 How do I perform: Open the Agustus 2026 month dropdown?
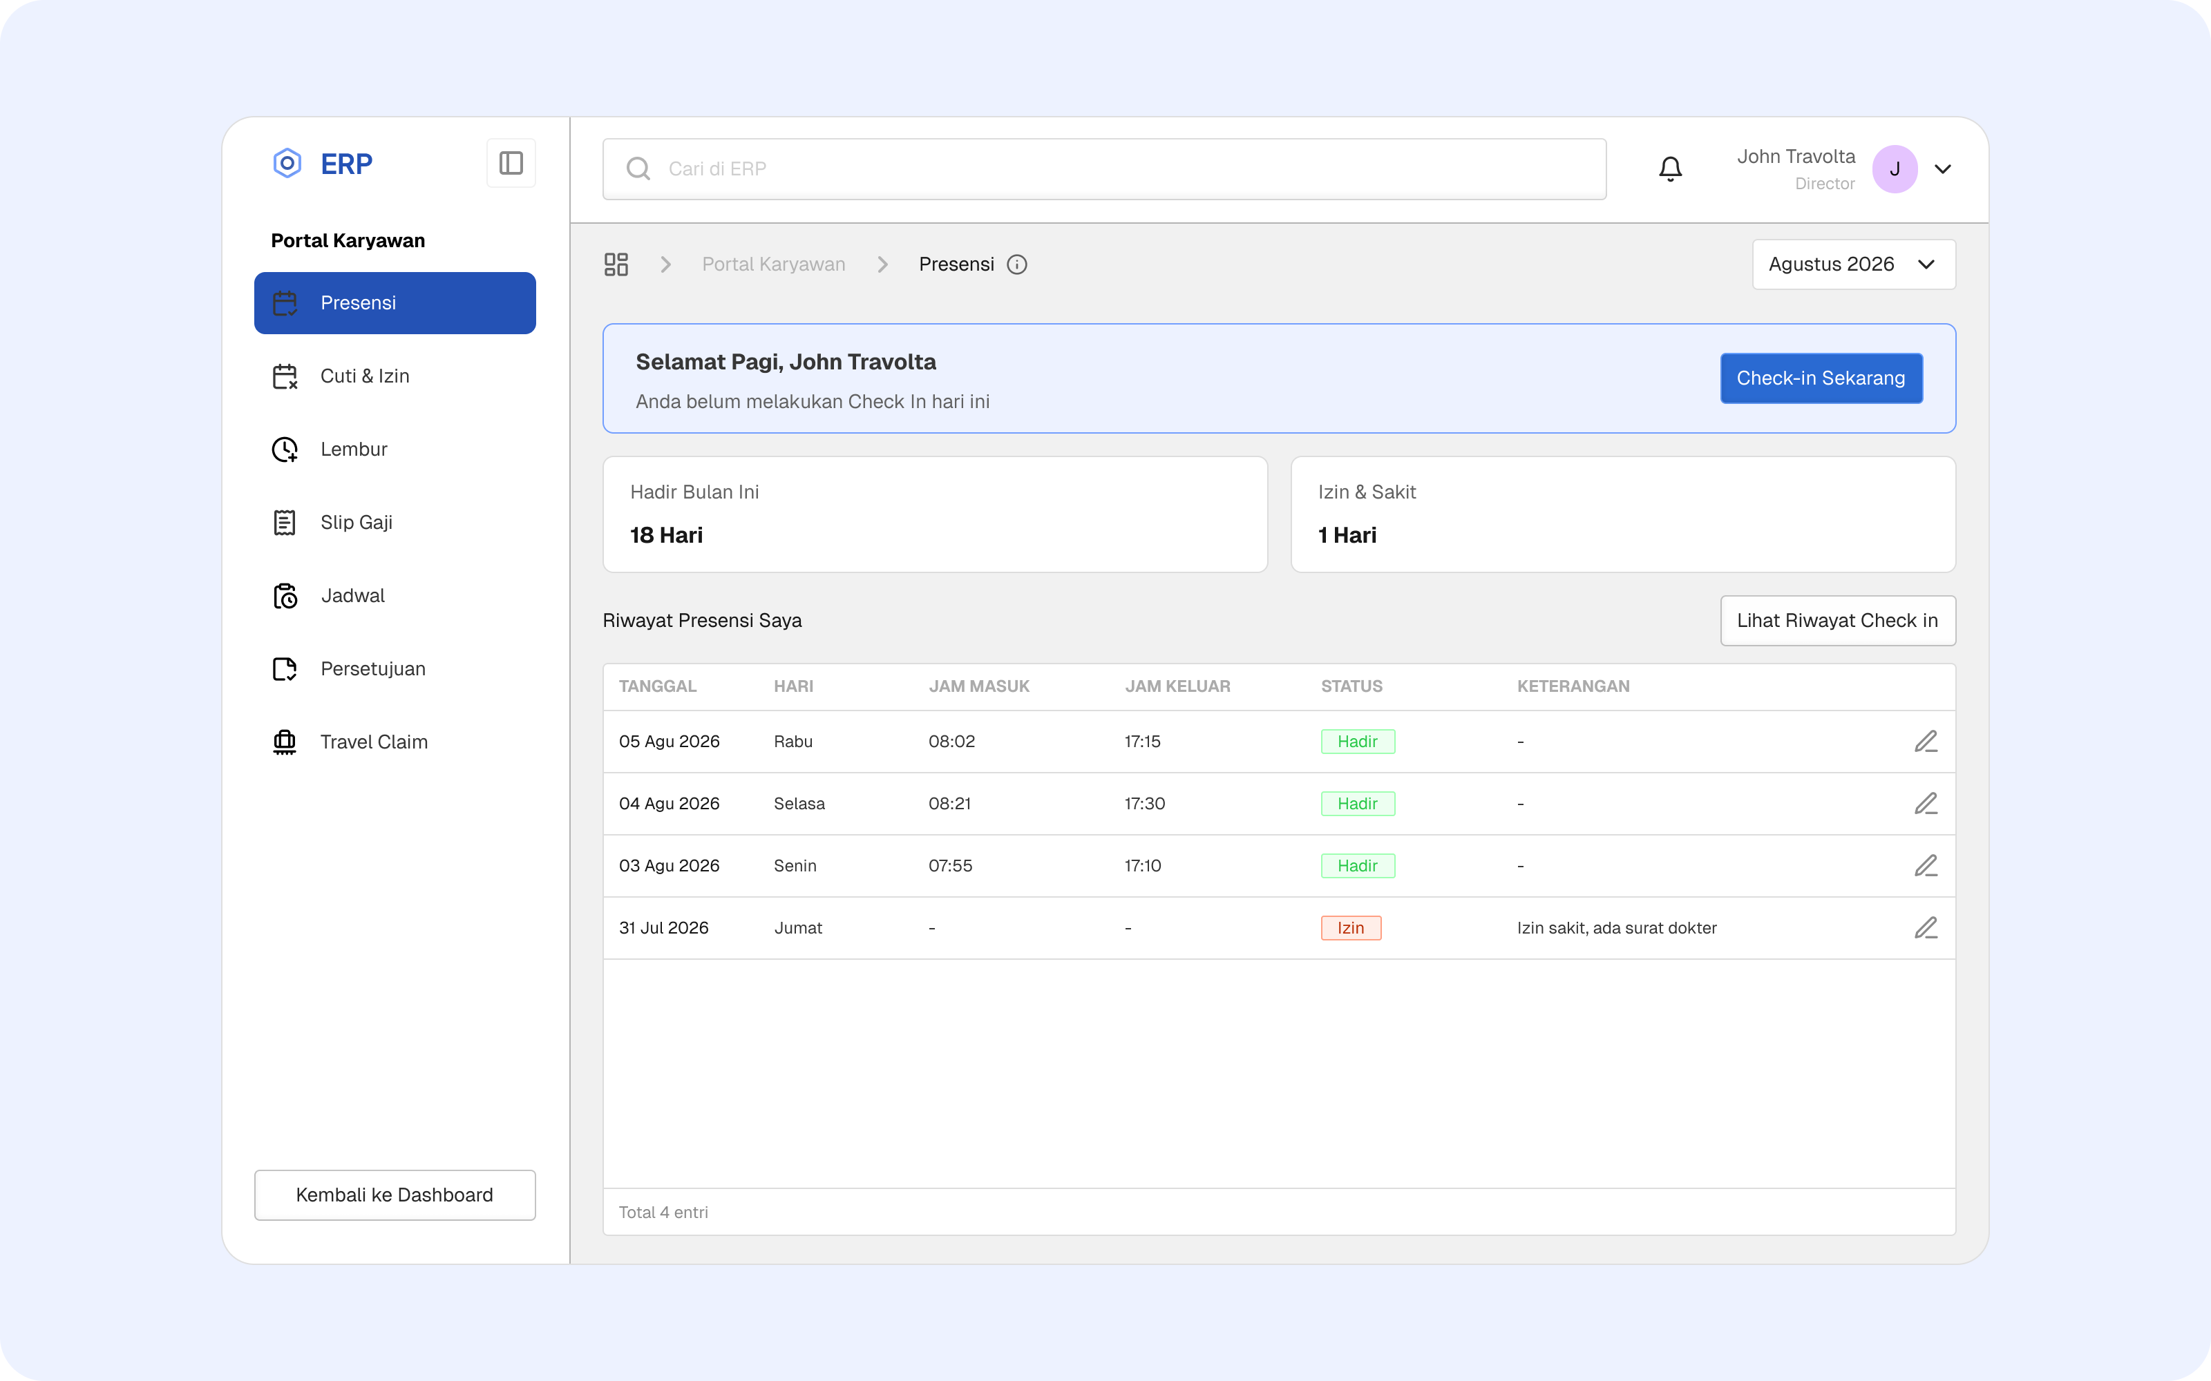point(1854,264)
